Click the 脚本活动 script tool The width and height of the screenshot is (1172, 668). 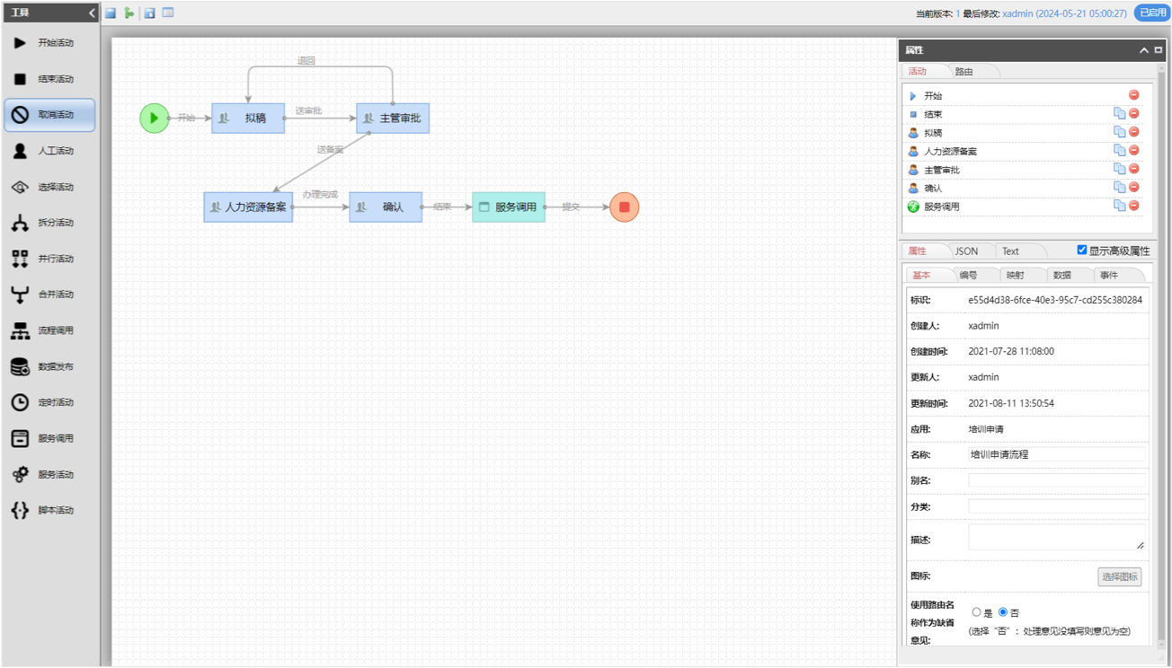(50, 510)
